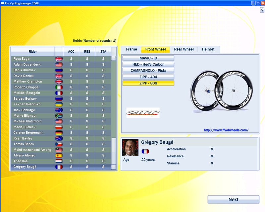The image size is (265, 212).
Task: Open the Rear Wheel tab
Action: 184,49
